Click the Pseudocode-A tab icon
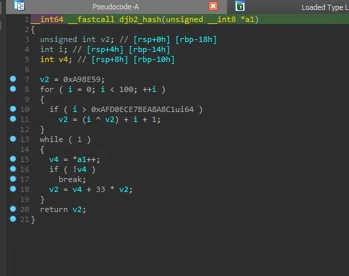This screenshot has width=349, height=276. [x=19, y=5]
